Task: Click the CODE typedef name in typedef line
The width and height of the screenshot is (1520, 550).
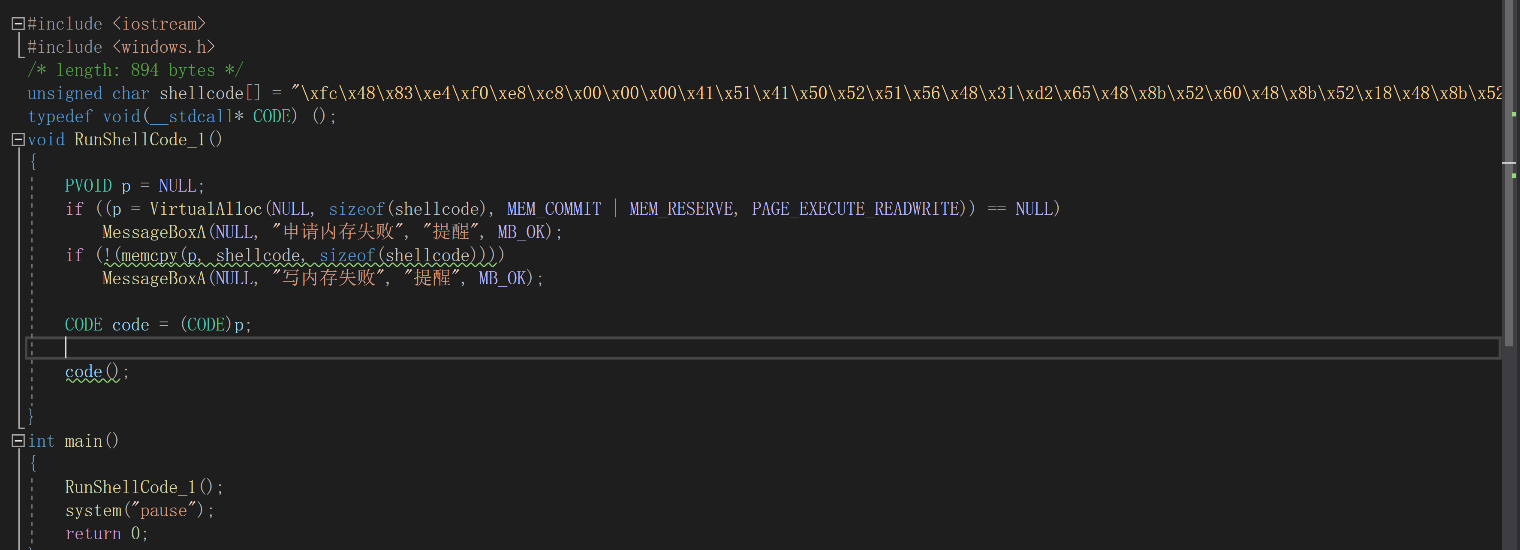Action: [271, 116]
